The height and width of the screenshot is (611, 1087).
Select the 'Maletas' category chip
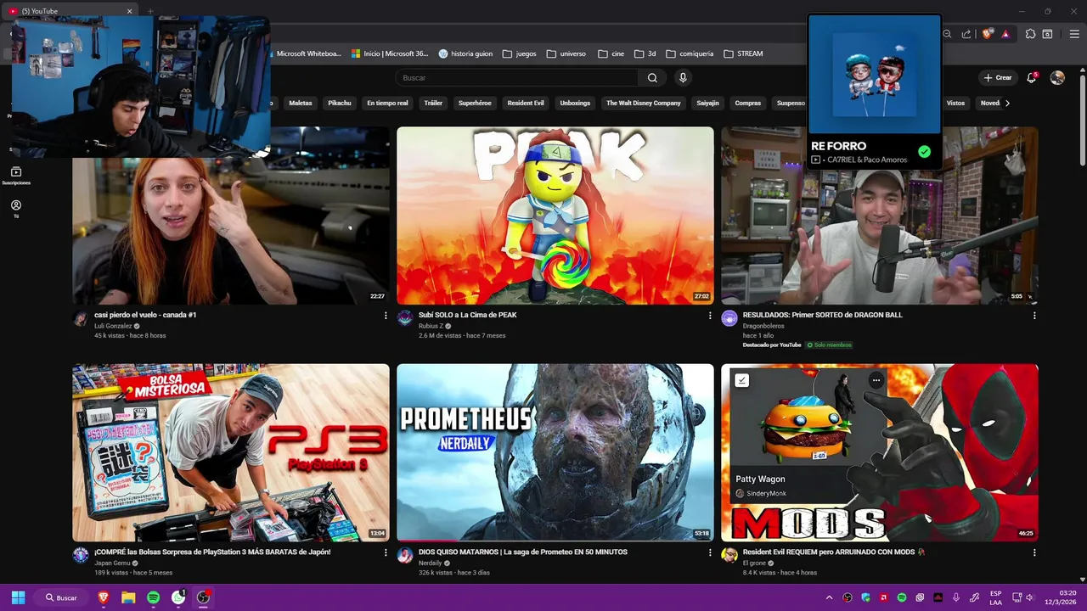pos(301,103)
